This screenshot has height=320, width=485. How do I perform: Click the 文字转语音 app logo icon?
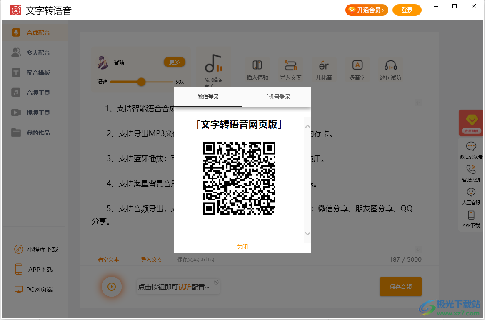[16, 10]
